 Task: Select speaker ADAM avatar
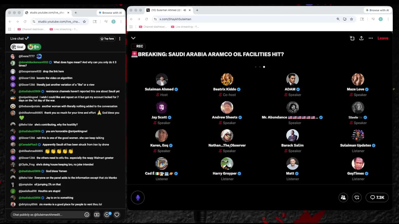tap(292, 79)
